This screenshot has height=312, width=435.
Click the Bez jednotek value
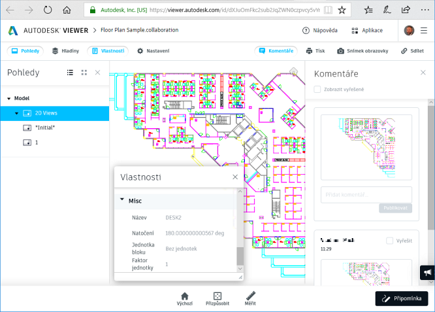click(181, 249)
